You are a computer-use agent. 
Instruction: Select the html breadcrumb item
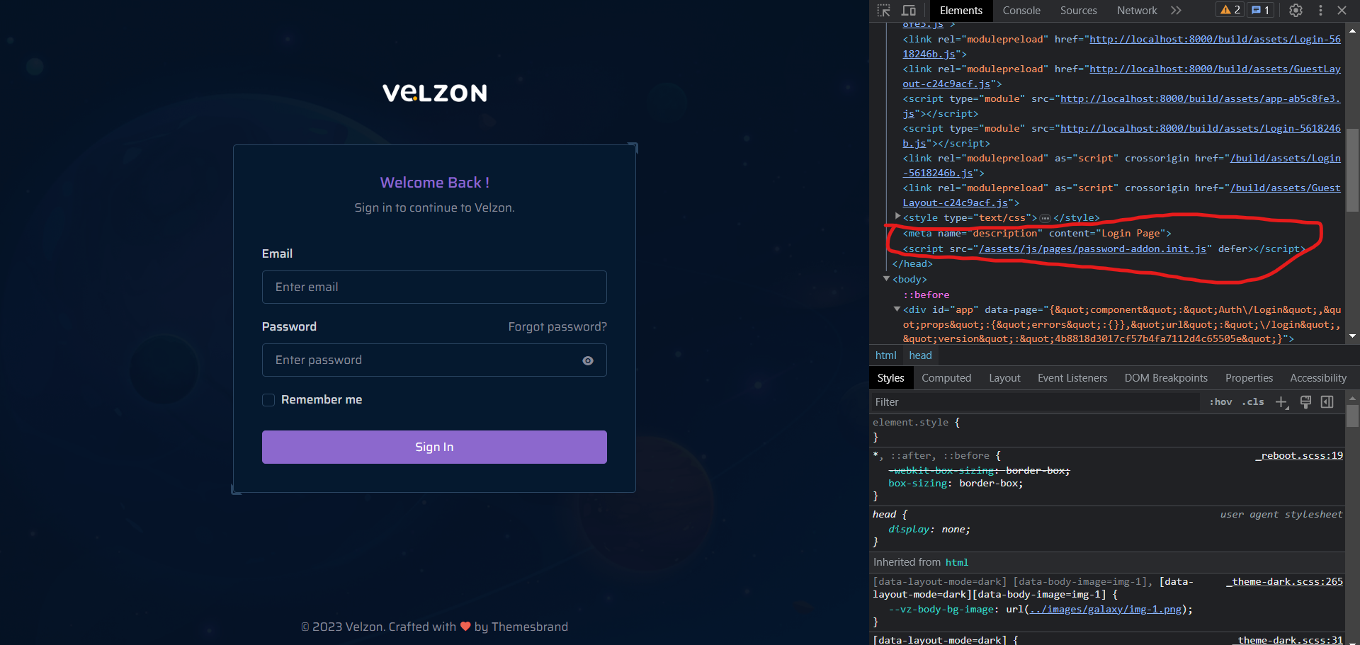pos(885,355)
